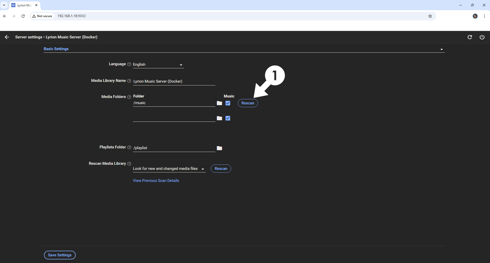The height and width of the screenshot is (263, 490).
Task: Toggle Music checkbox for the empty folder row
Action: coord(228,118)
